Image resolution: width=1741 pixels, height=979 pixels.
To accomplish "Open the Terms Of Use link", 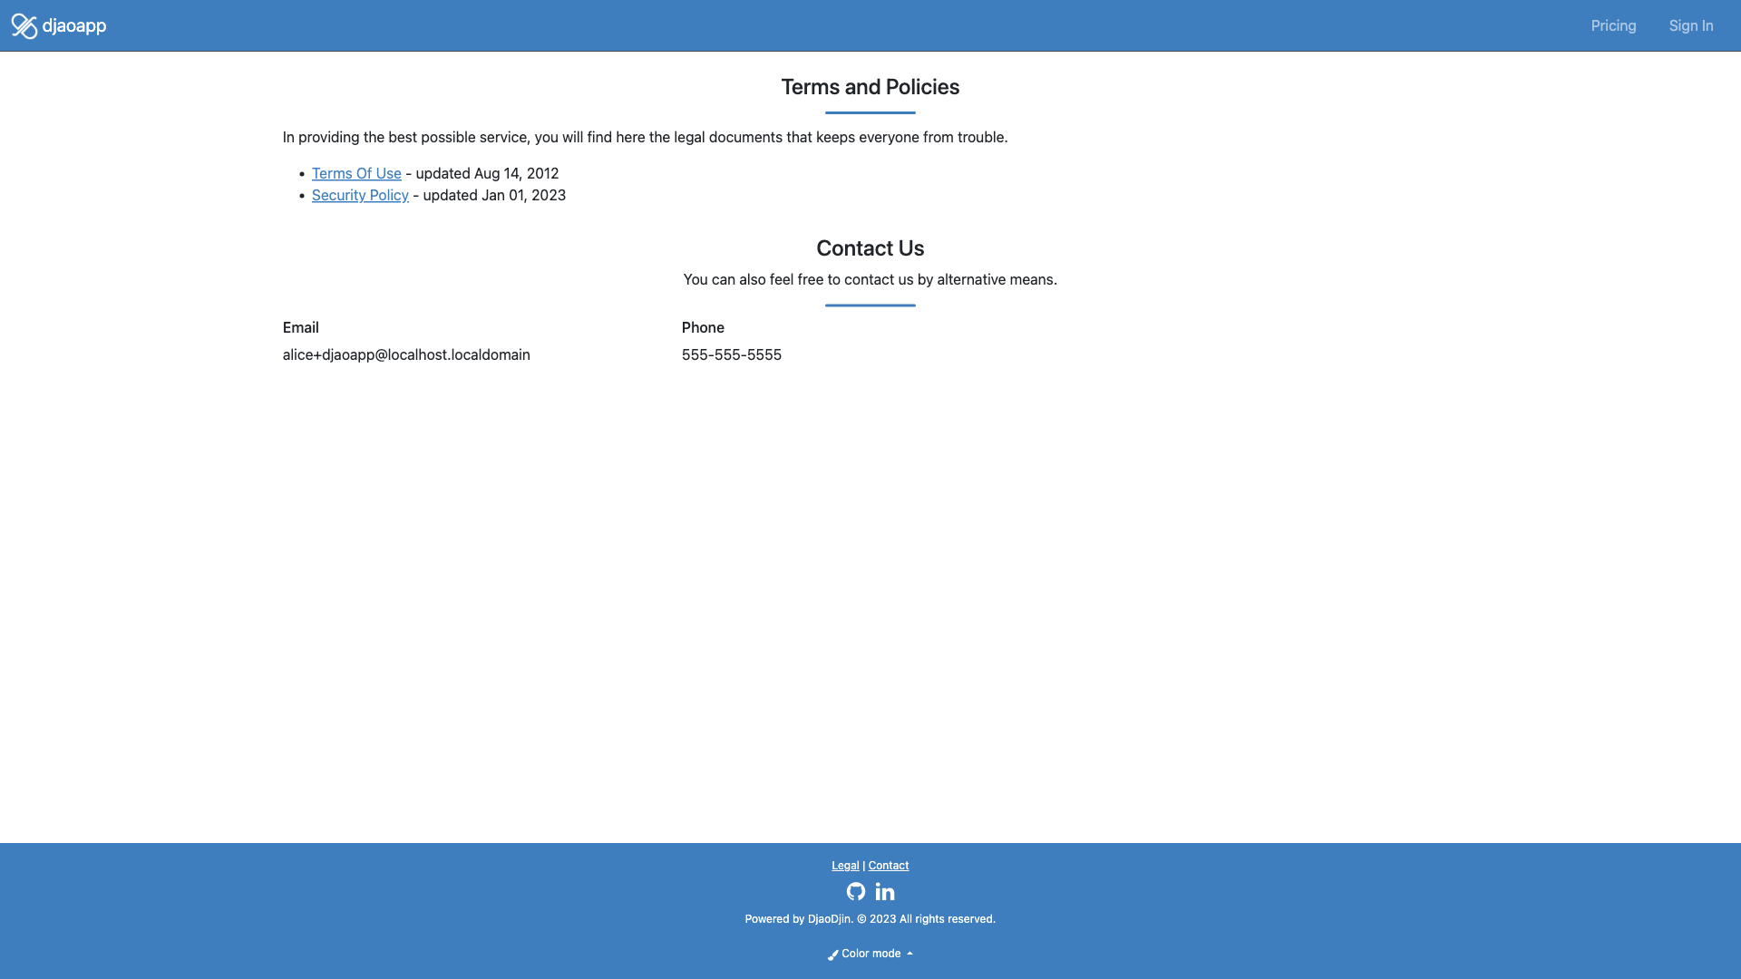I will tap(356, 173).
